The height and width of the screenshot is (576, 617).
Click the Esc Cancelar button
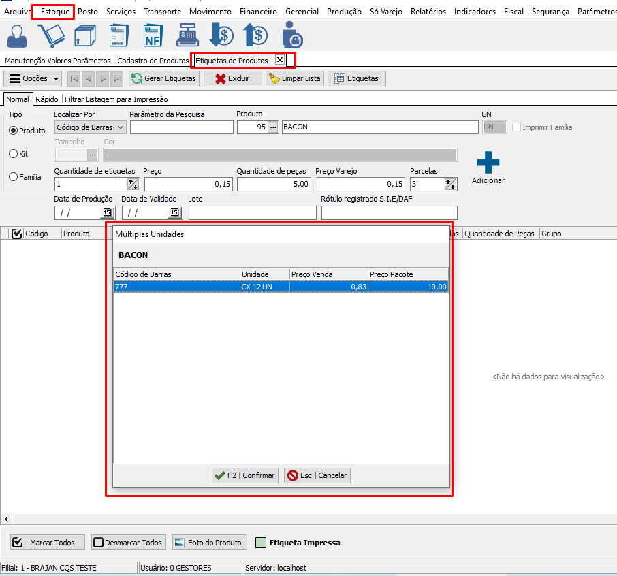[317, 475]
